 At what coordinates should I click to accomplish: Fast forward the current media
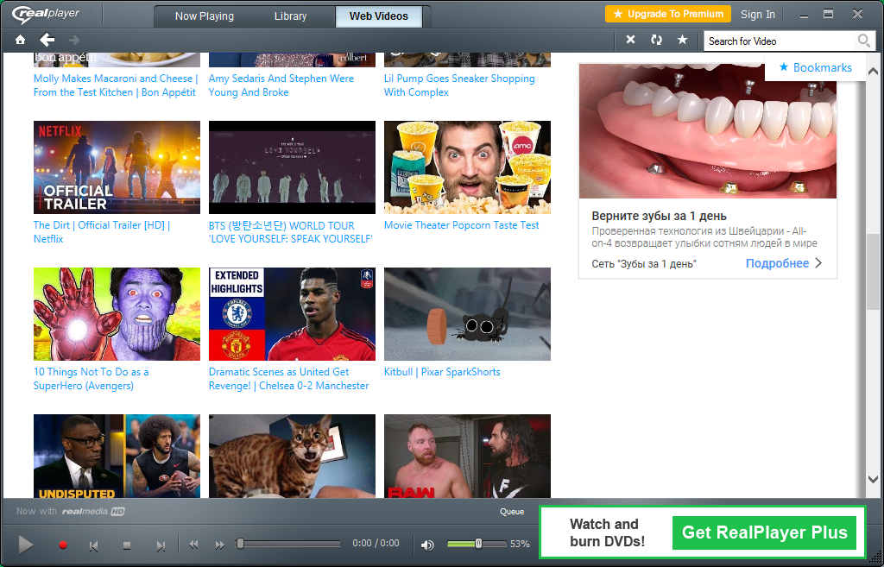(x=219, y=545)
